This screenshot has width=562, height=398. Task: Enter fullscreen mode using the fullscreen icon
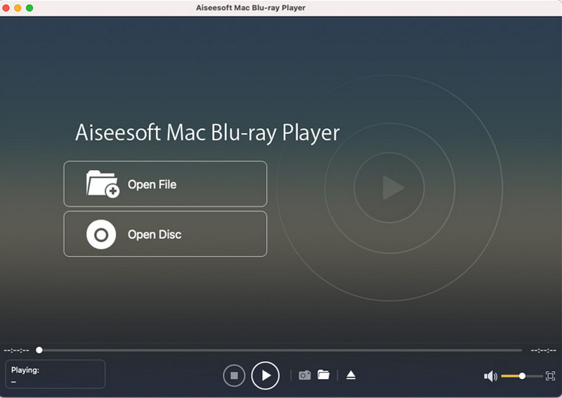550,376
